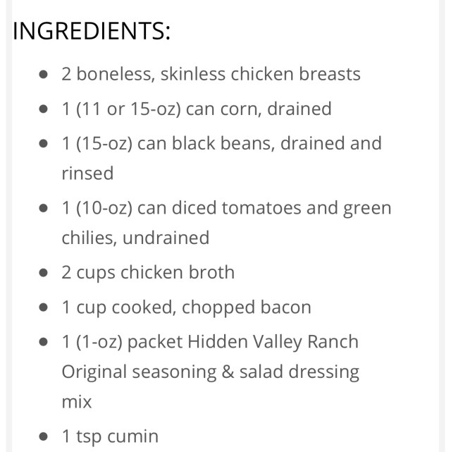
Task: Click the bullet before black beans
Action: coord(44,144)
